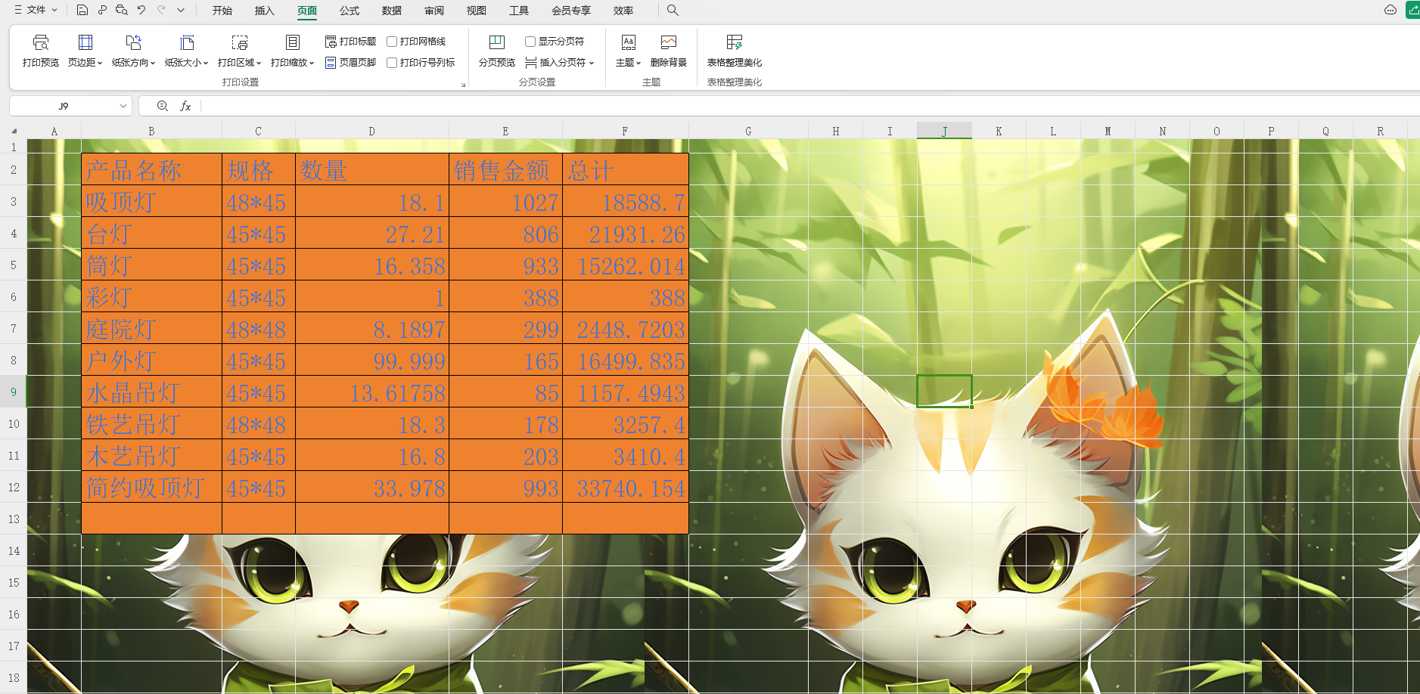
Task: Click the Paper Size (纸张大小) icon
Action: [x=186, y=42]
